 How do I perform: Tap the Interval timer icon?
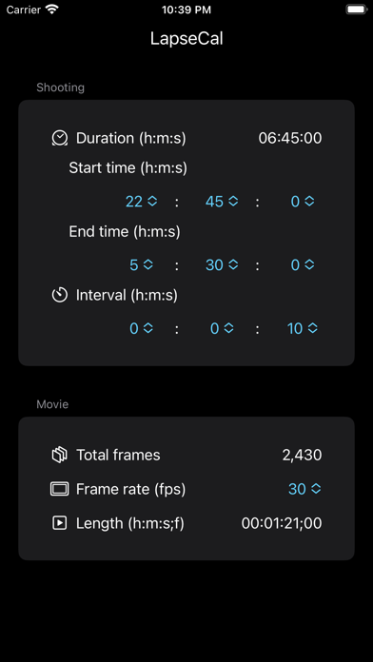click(60, 295)
